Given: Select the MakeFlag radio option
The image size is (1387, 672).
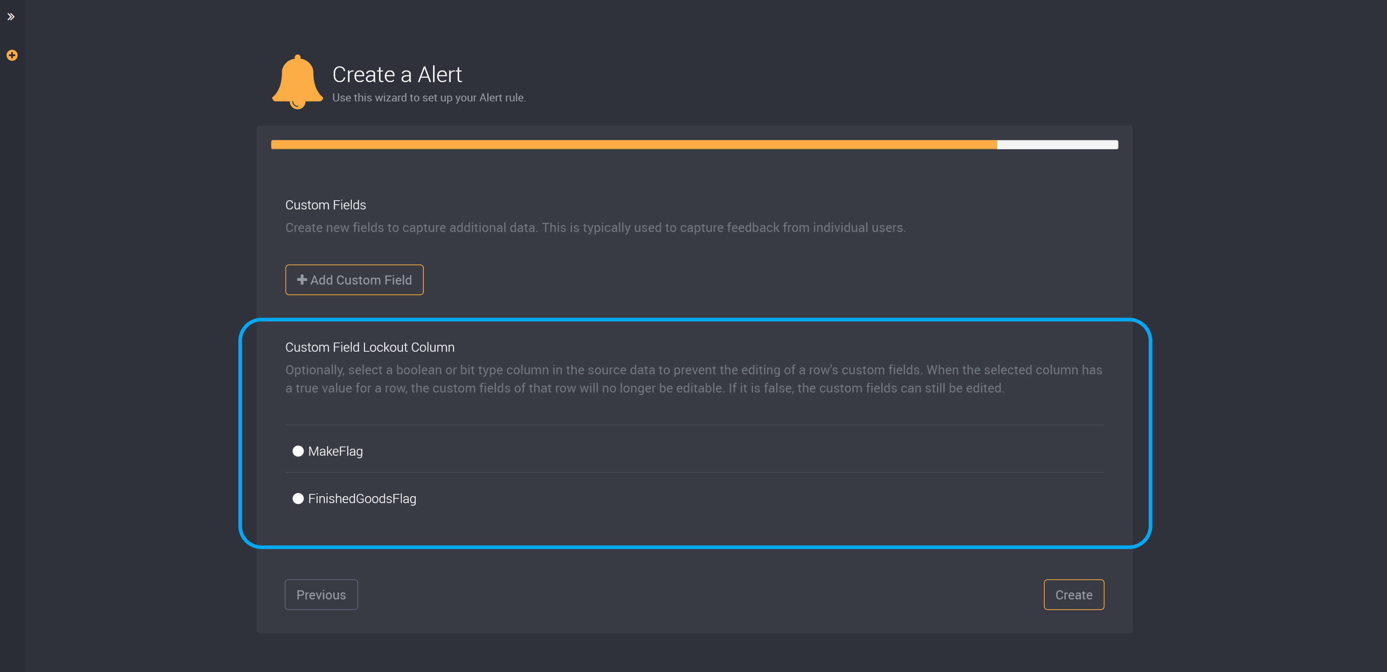Looking at the screenshot, I should click(x=298, y=451).
